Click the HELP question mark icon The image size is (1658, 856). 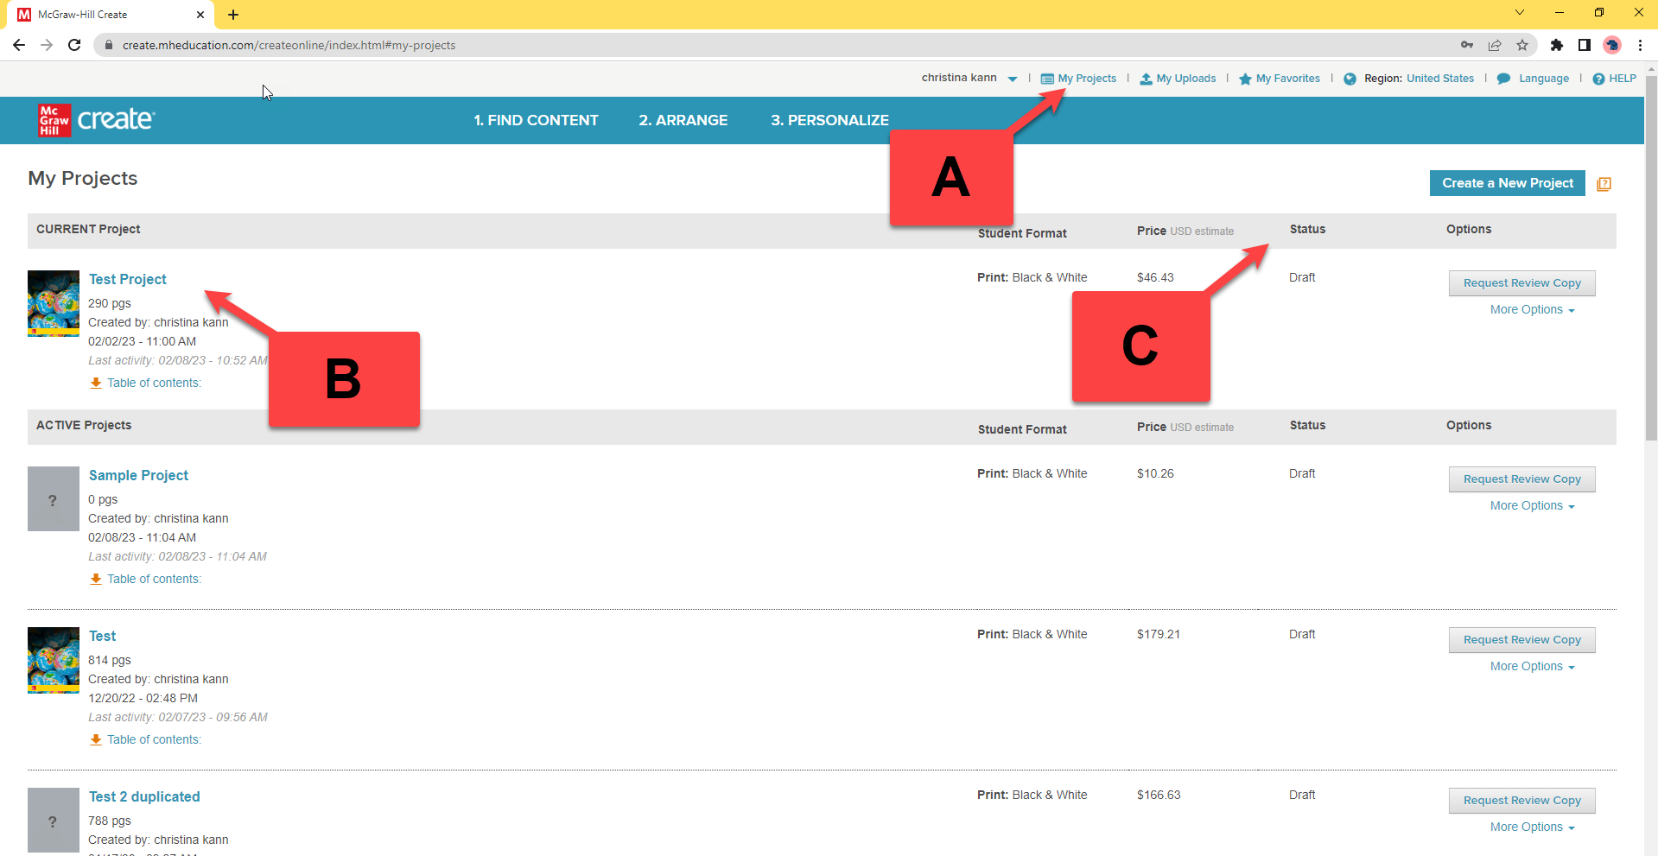(1598, 79)
